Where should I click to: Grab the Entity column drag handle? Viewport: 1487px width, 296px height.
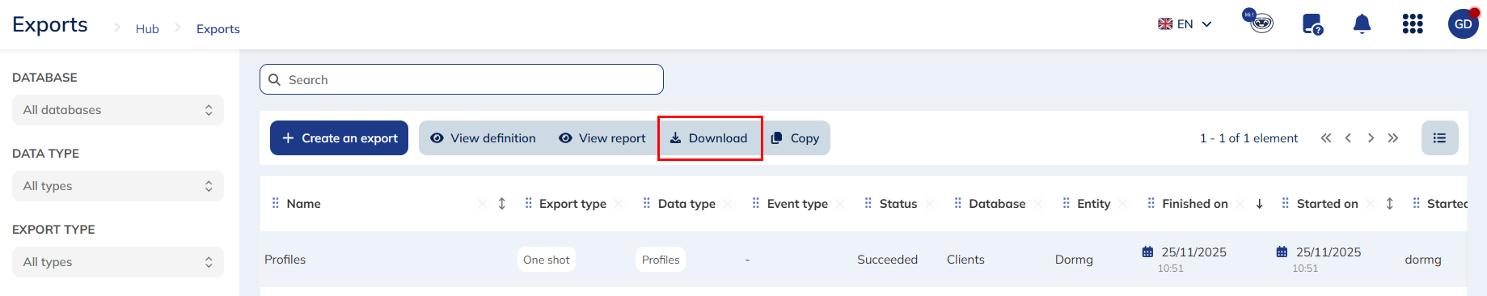click(1066, 204)
